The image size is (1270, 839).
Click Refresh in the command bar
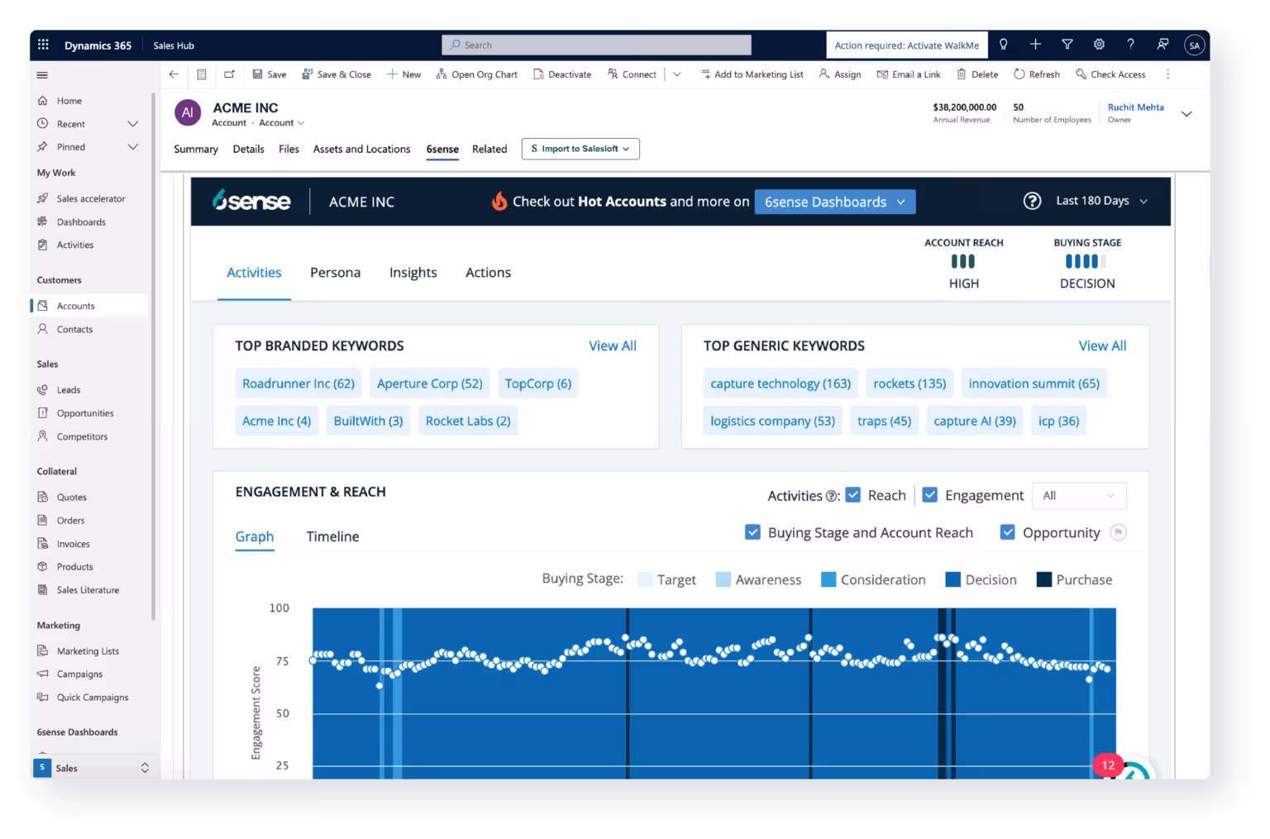1037,74
